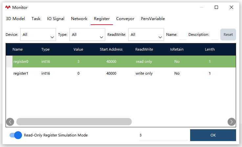The height and width of the screenshot is (147, 242).
Task: Click the int16 type cell of register1
Action: click(46, 73)
